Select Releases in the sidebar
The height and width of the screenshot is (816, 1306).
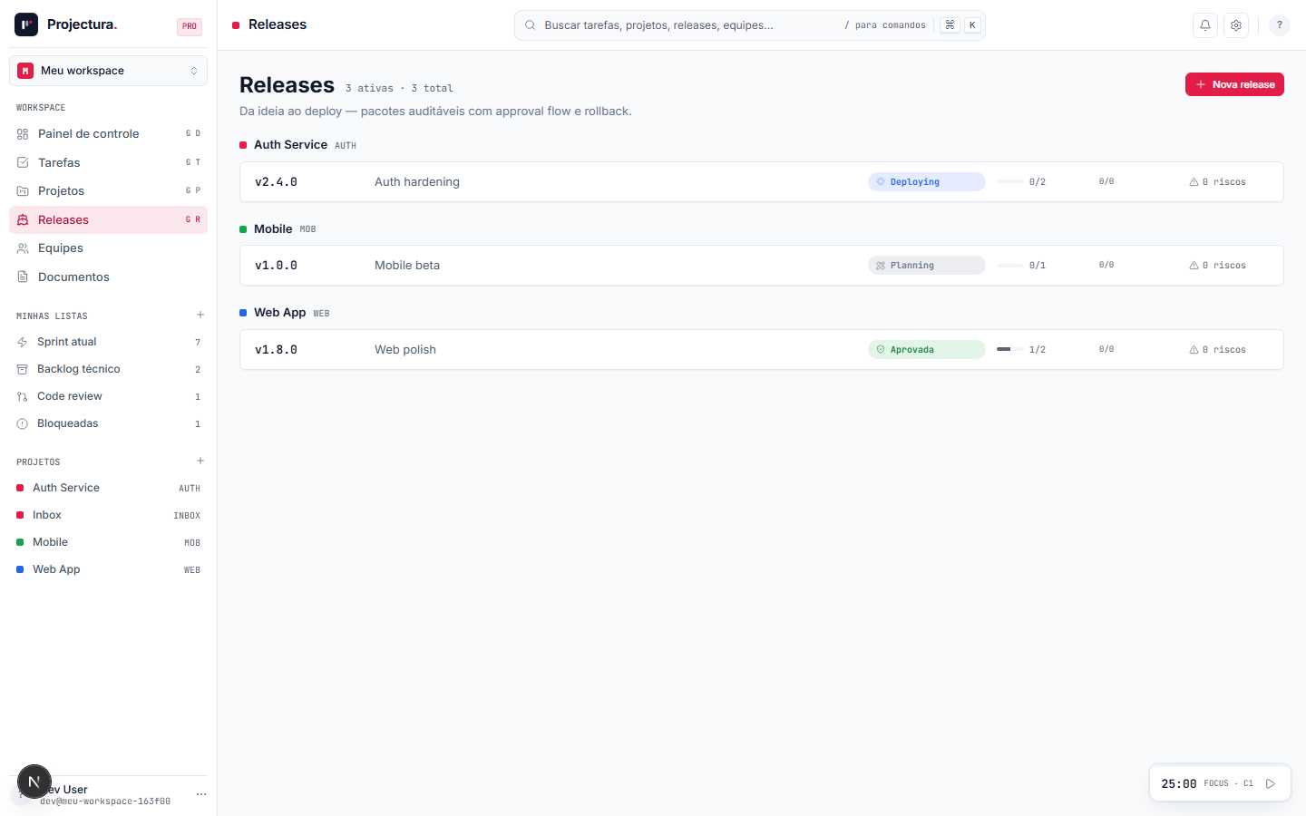coord(108,219)
